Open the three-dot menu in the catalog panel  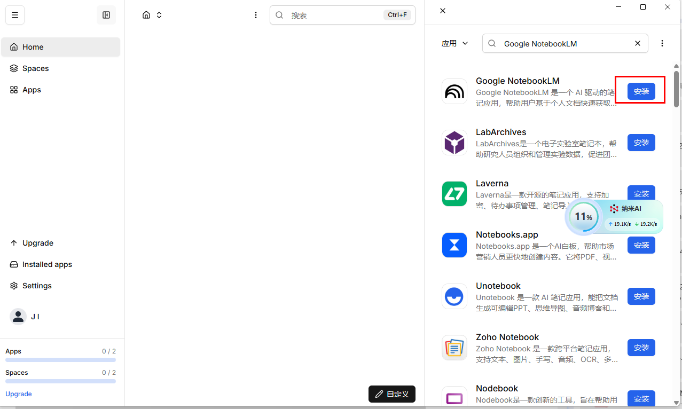[x=662, y=43]
